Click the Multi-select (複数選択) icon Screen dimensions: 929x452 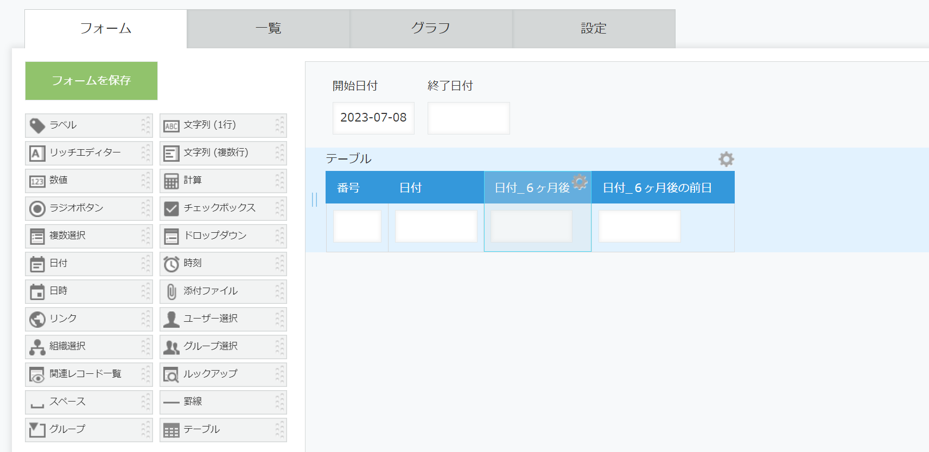(x=37, y=236)
